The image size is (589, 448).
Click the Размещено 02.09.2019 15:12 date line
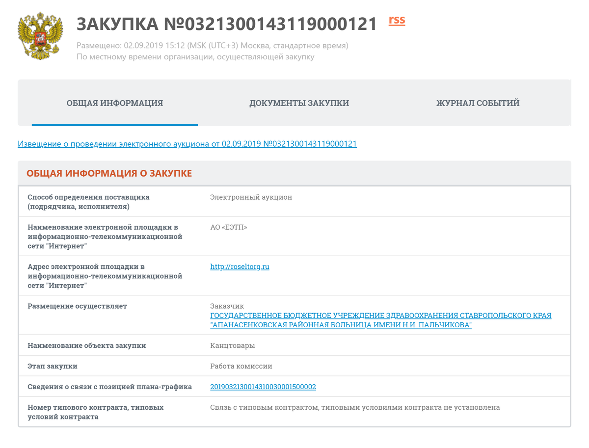[212, 46]
